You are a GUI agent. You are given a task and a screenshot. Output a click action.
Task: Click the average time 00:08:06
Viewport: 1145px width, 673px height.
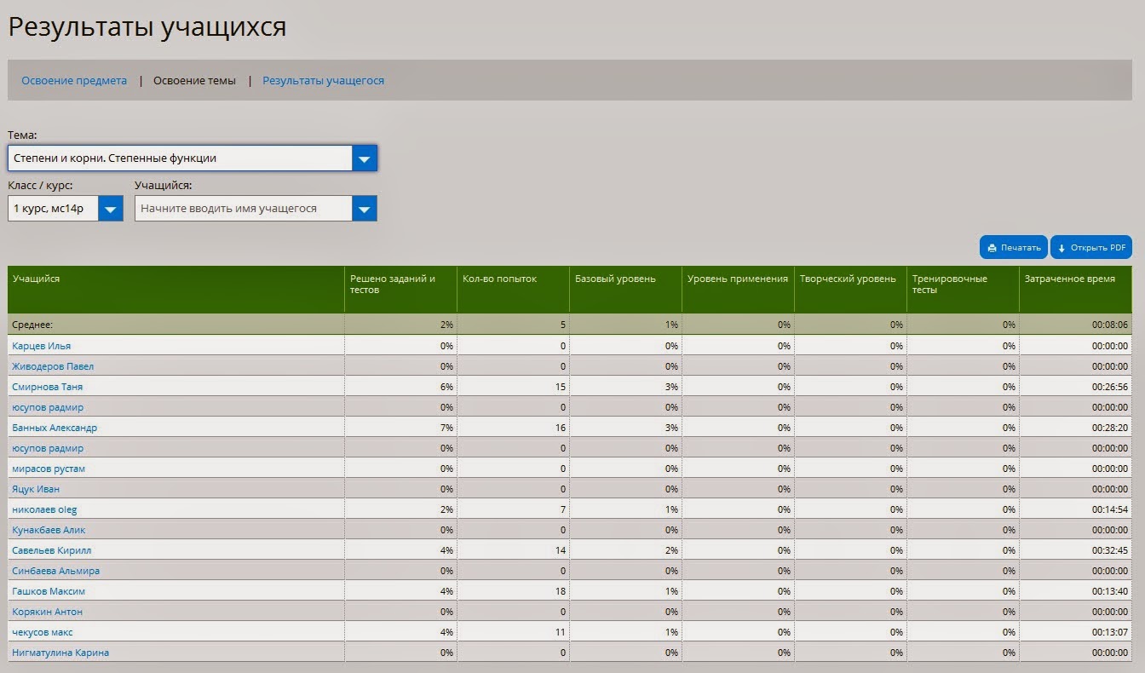[x=1110, y=325]
